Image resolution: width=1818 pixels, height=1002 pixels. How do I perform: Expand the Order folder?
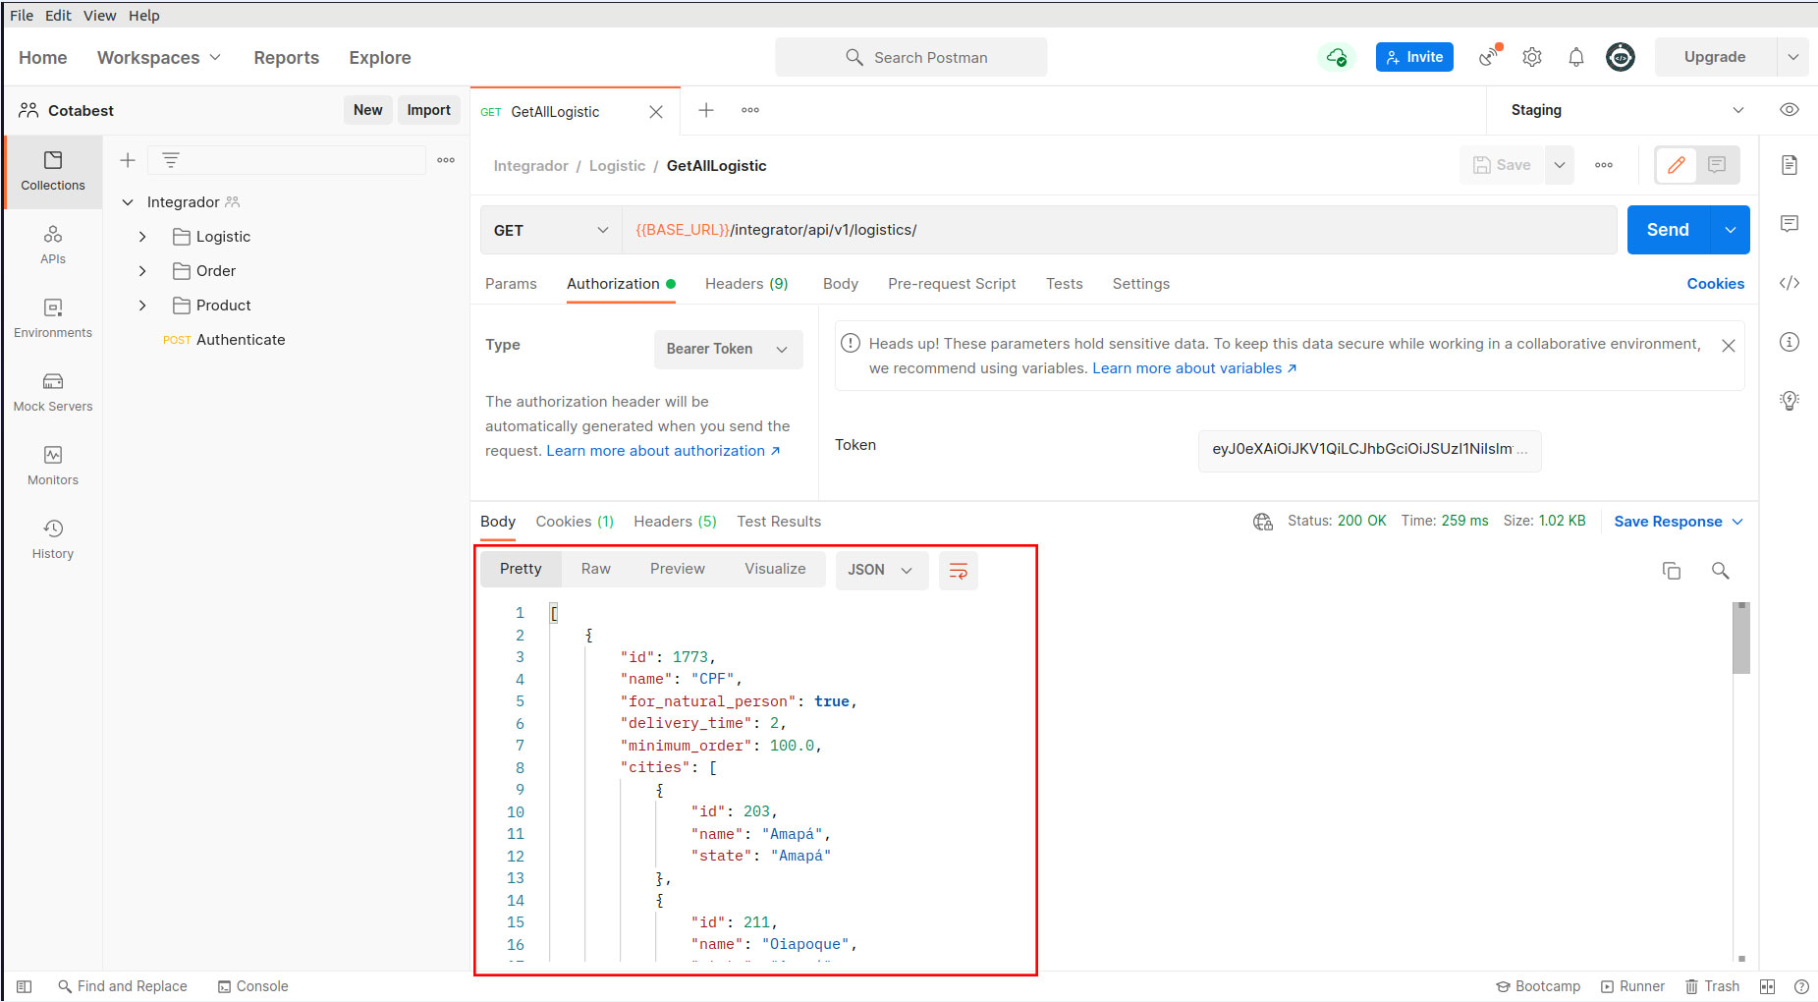point(142,271)
